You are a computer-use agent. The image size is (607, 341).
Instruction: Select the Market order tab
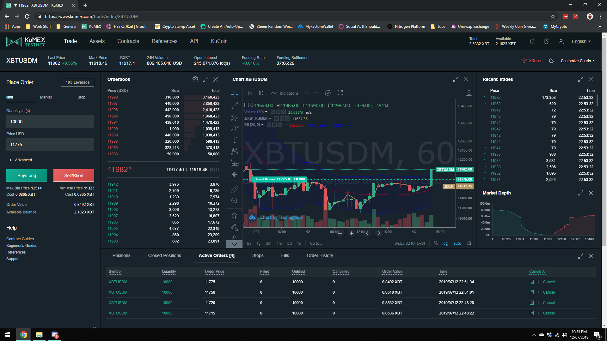point(46,97)
